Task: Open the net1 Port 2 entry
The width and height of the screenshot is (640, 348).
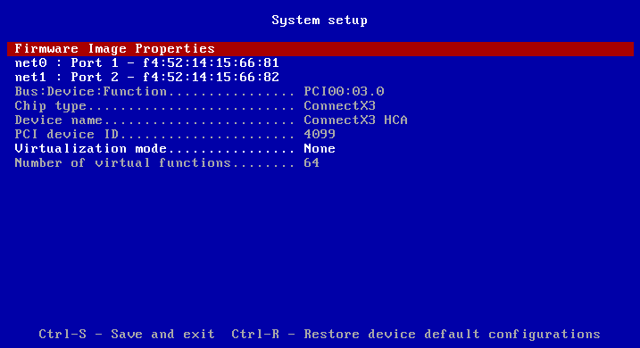Action: coord(147,77)
